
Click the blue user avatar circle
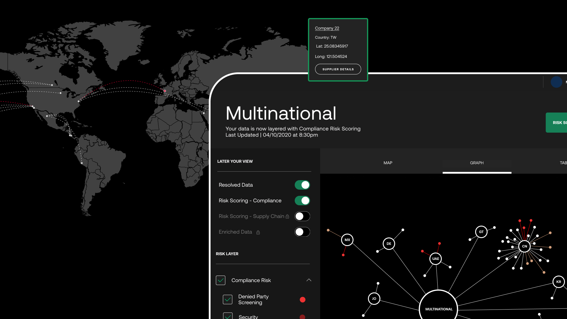click(556, 82)
